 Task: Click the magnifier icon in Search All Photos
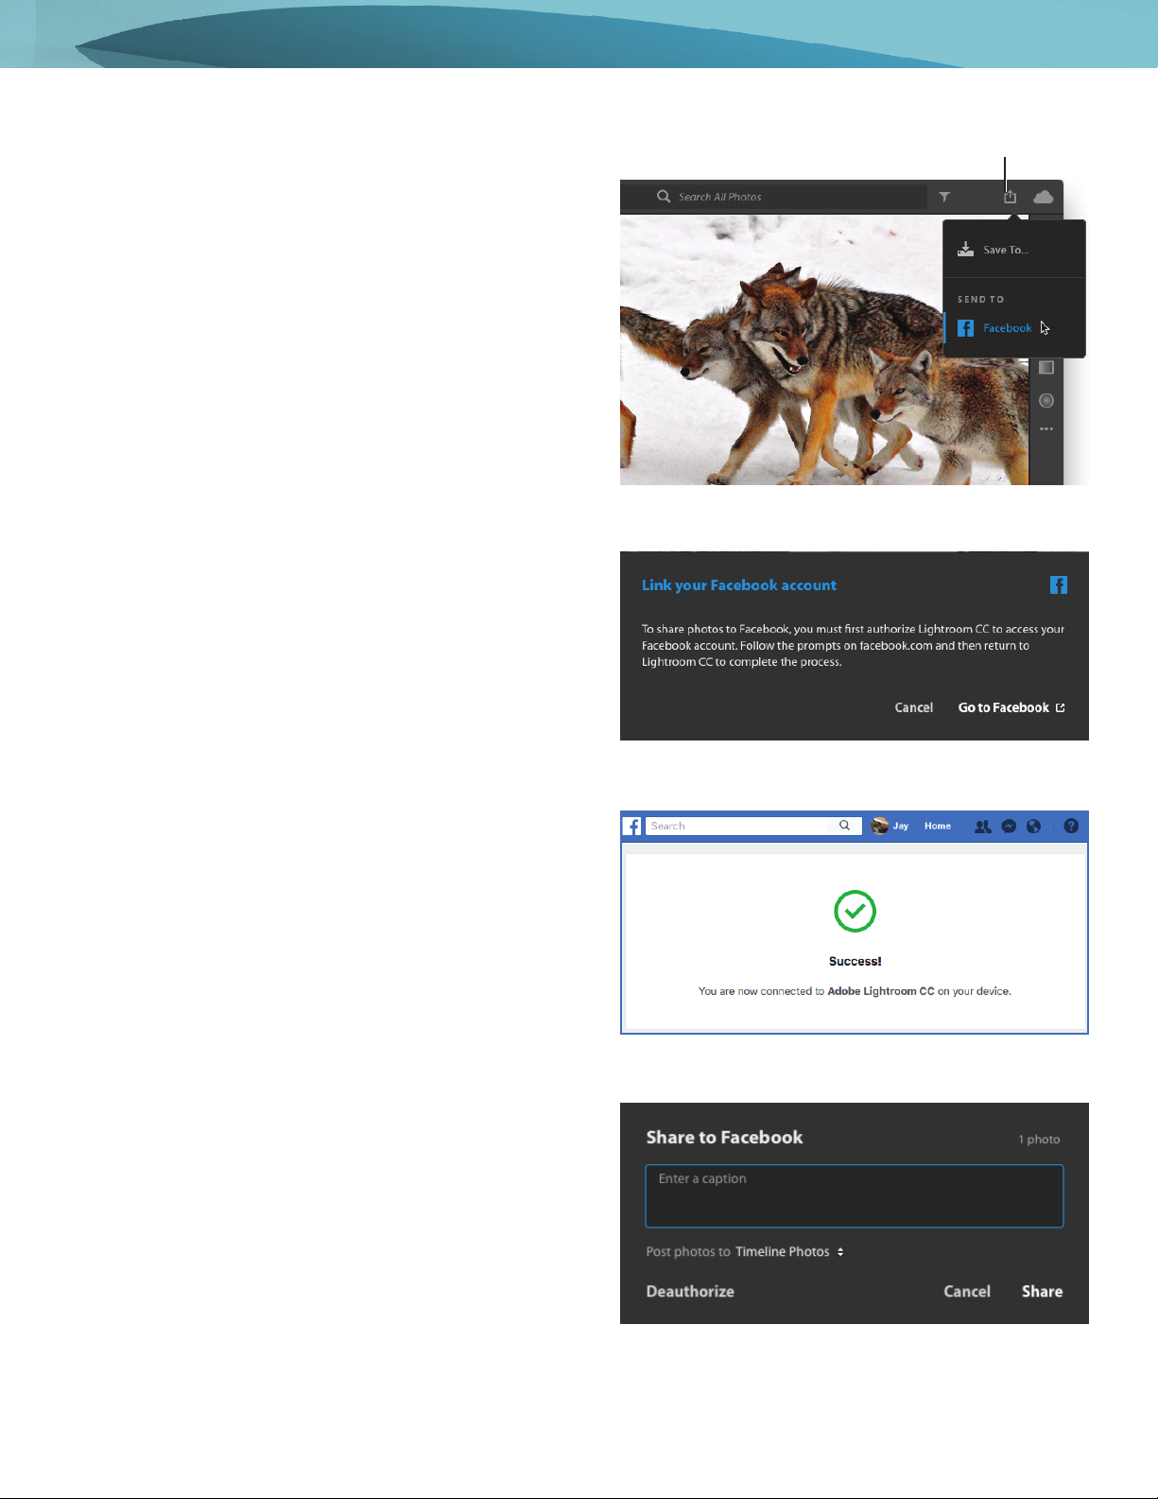664,197
